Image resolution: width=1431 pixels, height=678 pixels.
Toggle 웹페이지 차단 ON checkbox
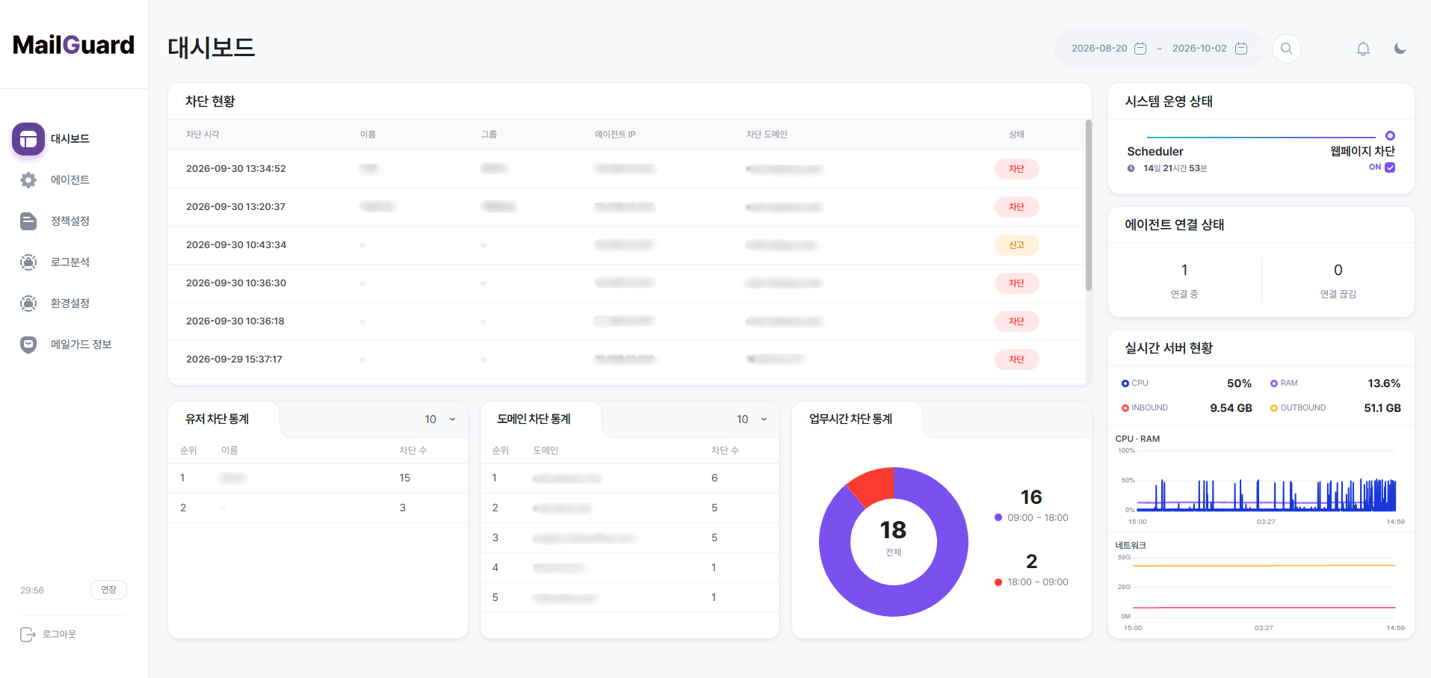[1390, 167]
